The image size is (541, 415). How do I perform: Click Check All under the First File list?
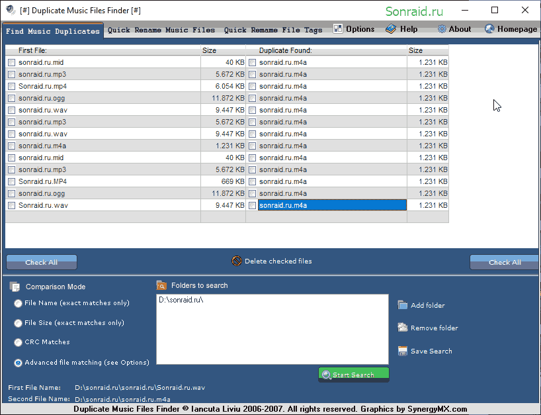point(42,262)
